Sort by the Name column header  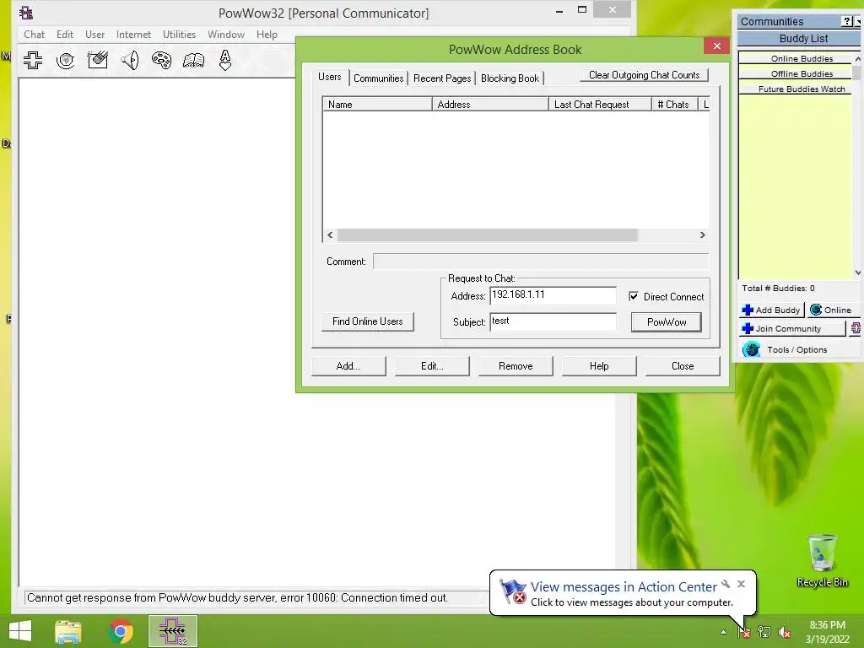coord(377,104)
